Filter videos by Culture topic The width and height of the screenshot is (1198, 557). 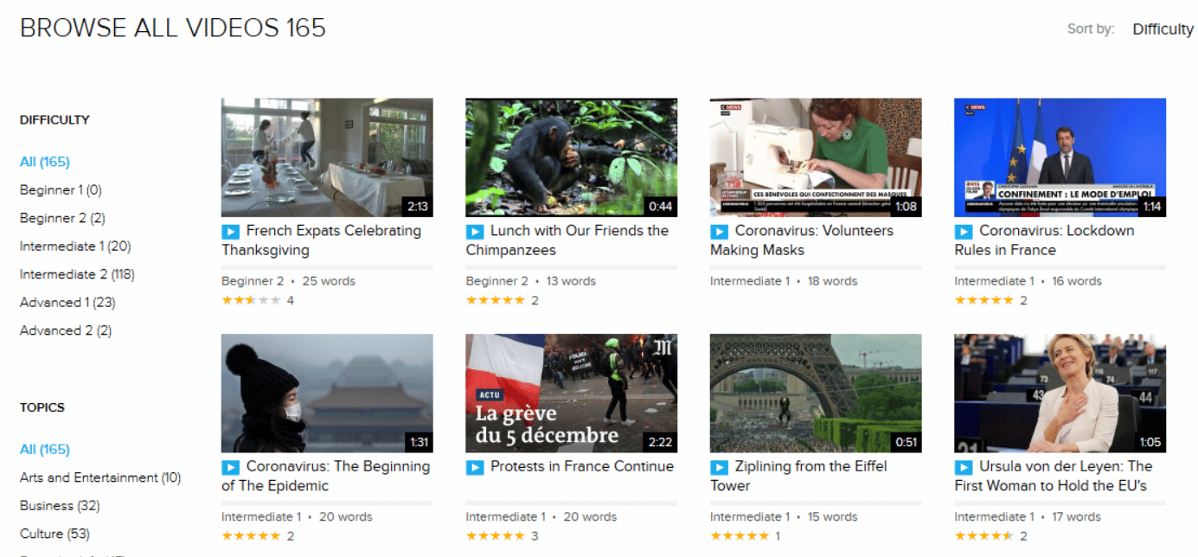click(x=54, y=534)
